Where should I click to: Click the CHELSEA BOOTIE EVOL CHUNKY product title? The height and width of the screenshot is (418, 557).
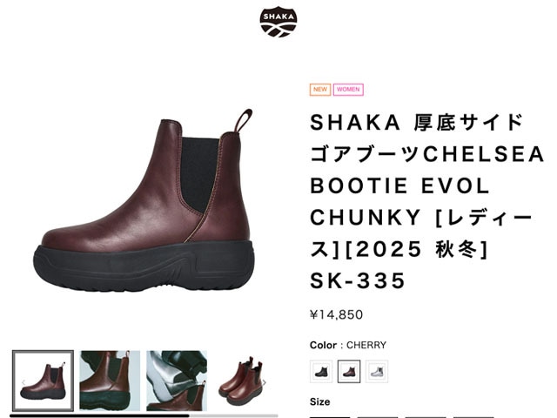[x=426, y=201]
